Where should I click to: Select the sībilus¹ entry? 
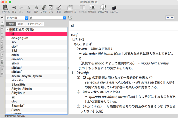(x=36, y=68)
